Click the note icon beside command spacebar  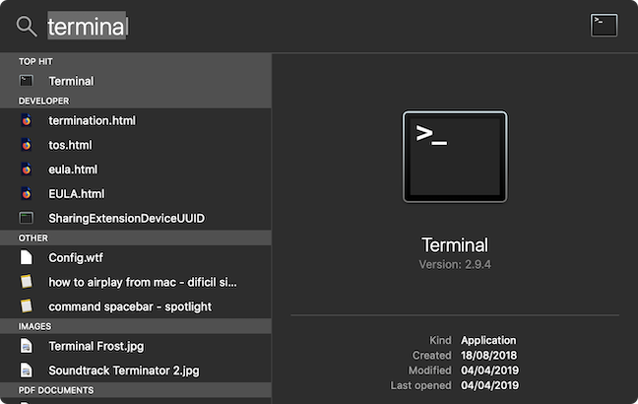point(27,305)
